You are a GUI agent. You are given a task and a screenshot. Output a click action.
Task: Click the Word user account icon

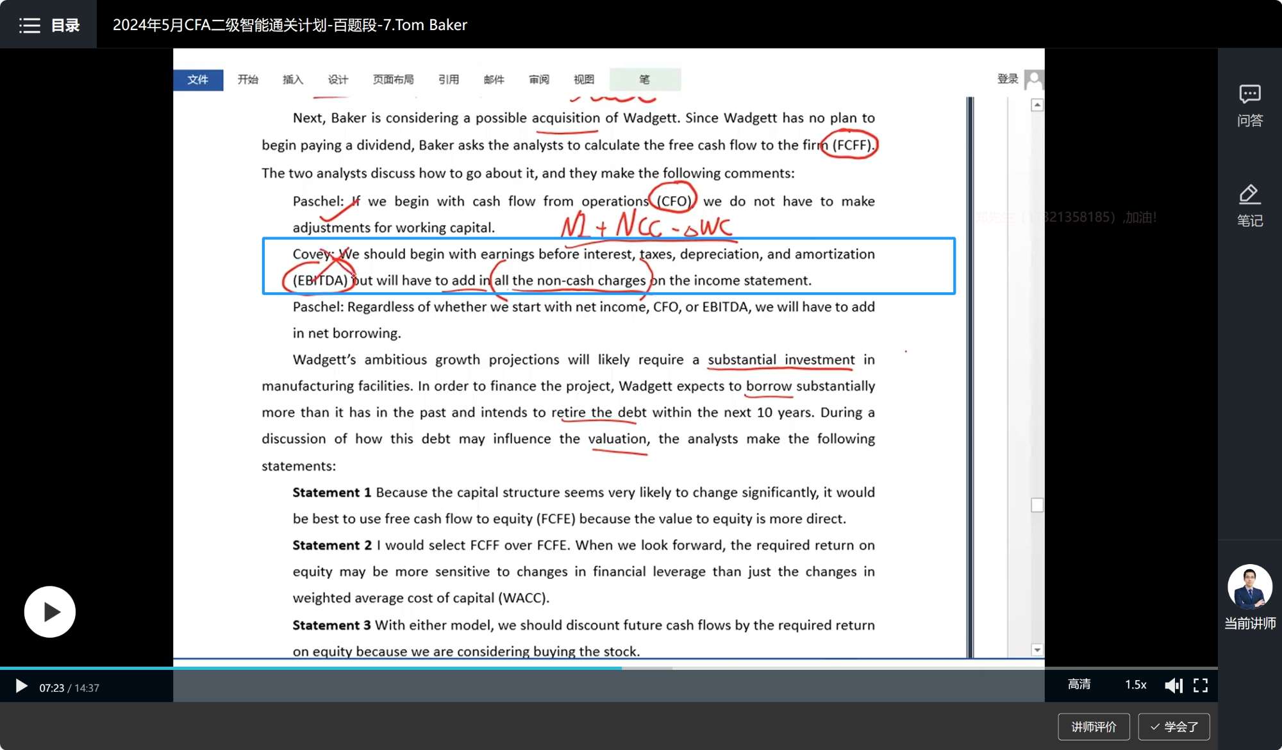click(x=1033, y=79)
